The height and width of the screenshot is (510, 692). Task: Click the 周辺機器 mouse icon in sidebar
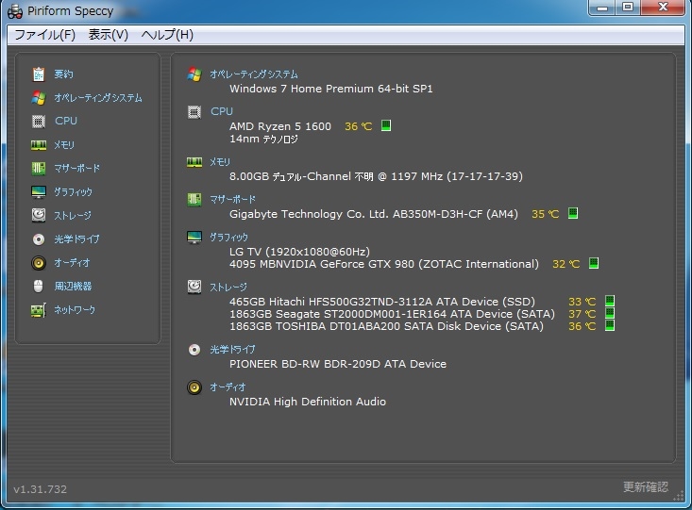point(39,286)
